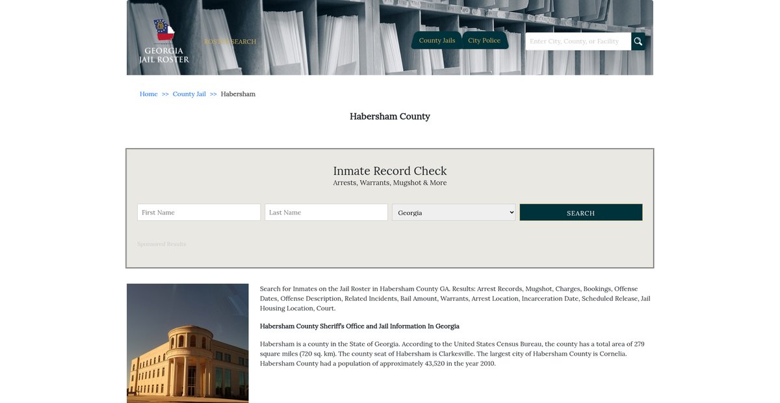Click the Habersham breadcrumb item

[x=238, y=94]
